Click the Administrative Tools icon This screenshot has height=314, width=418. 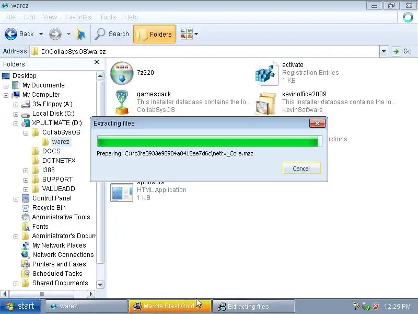pos(26,217)
